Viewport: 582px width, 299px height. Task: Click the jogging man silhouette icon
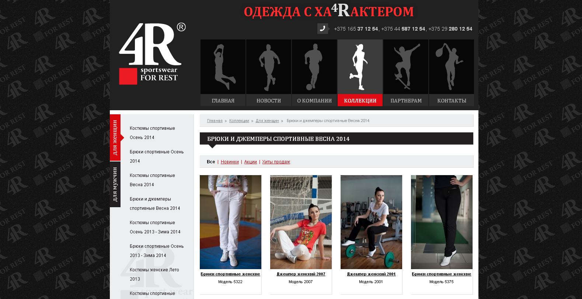pyautogui.click(x=269, y=67)
